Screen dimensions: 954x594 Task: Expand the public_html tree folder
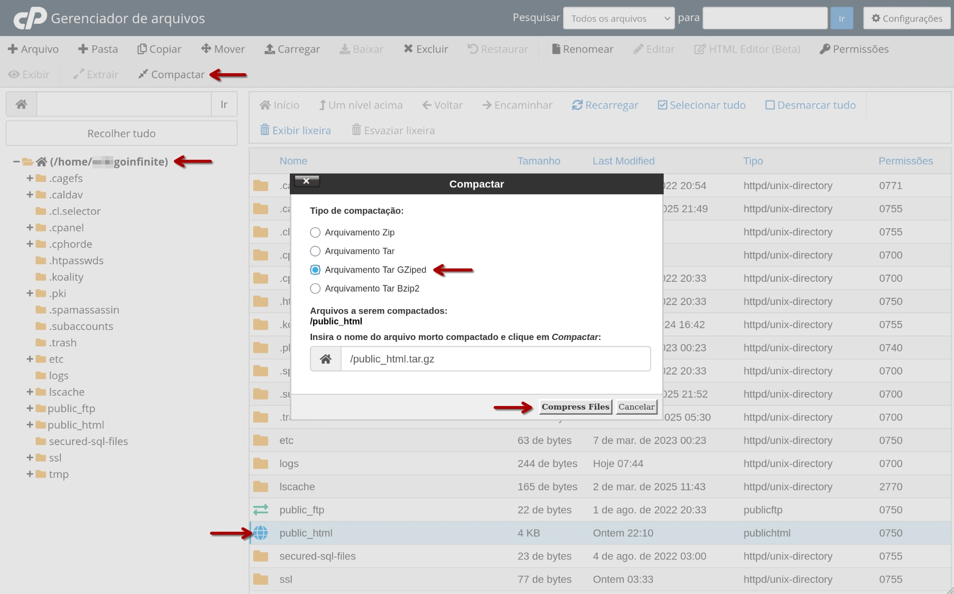[30, 425]
